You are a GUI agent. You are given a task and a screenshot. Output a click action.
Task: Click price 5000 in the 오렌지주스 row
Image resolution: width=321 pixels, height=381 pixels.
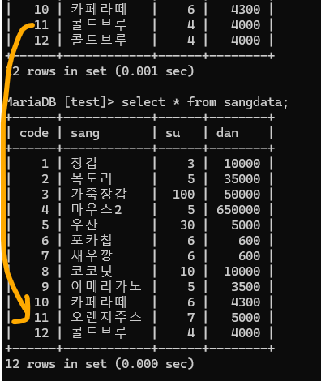coord(246,318)
